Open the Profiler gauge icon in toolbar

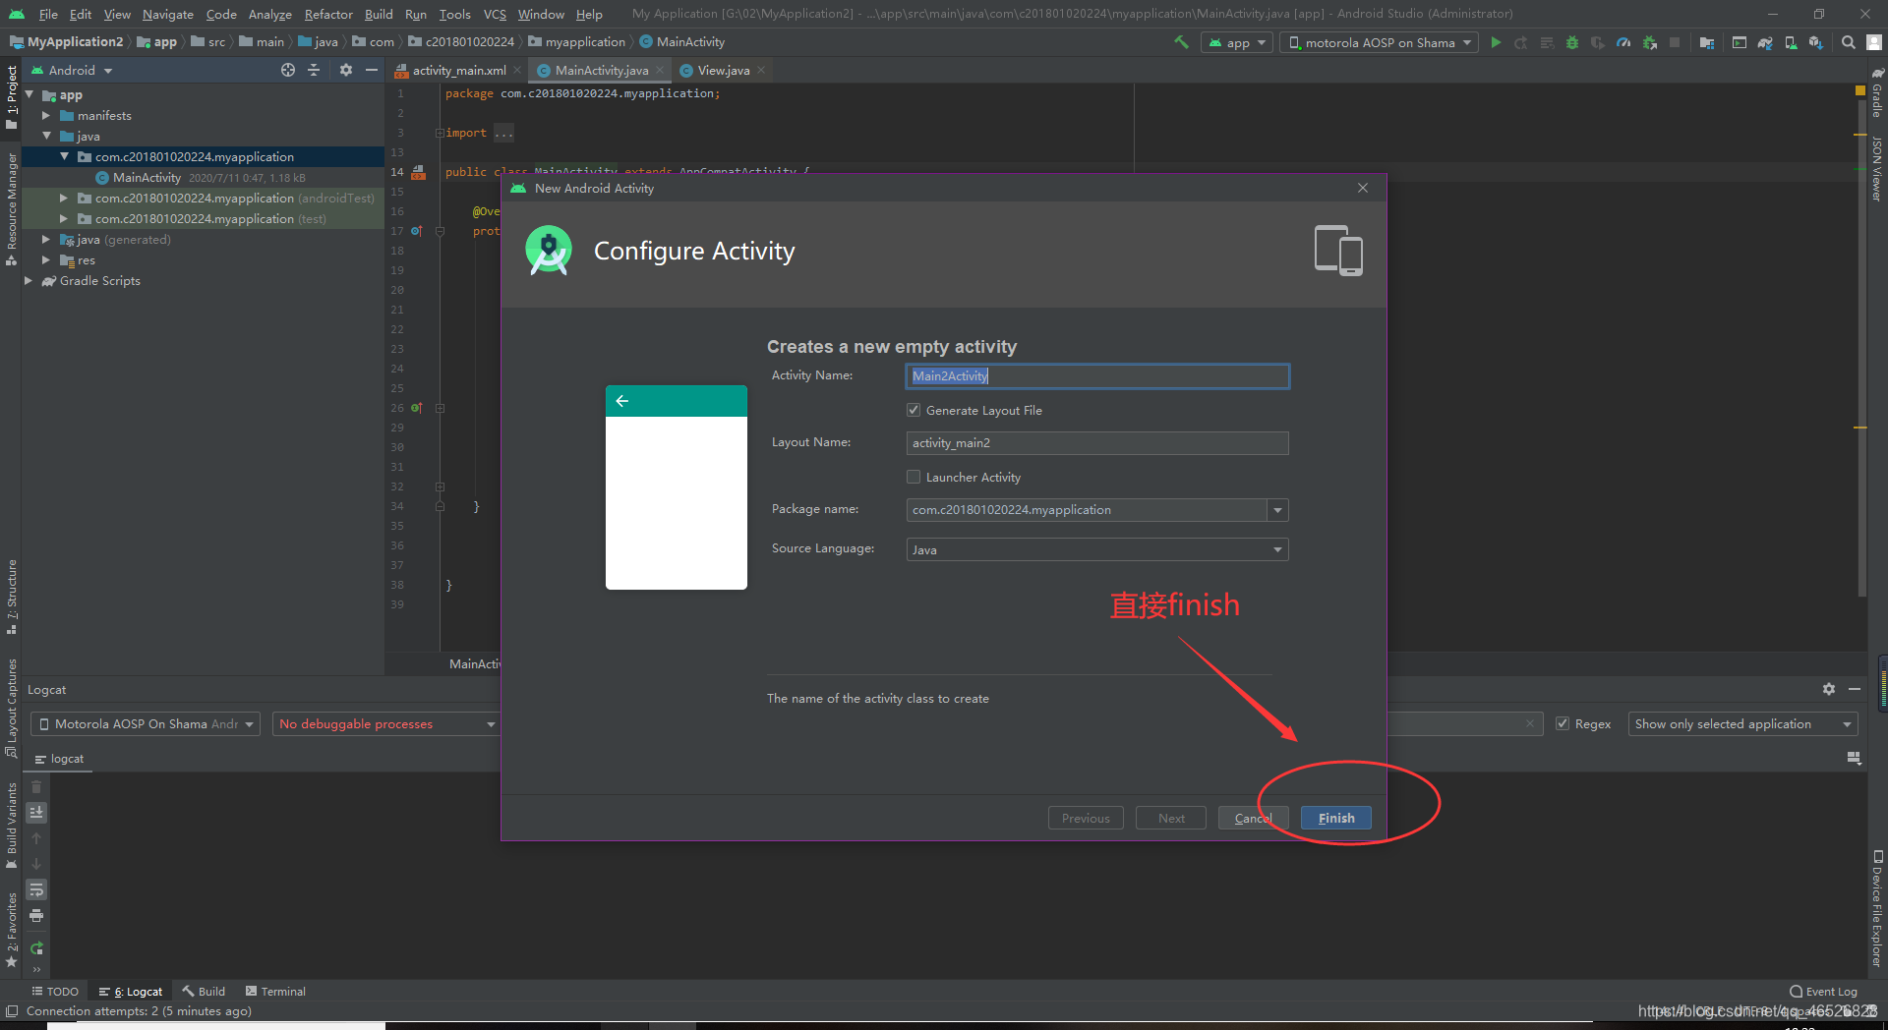(x=1623, y=42)
